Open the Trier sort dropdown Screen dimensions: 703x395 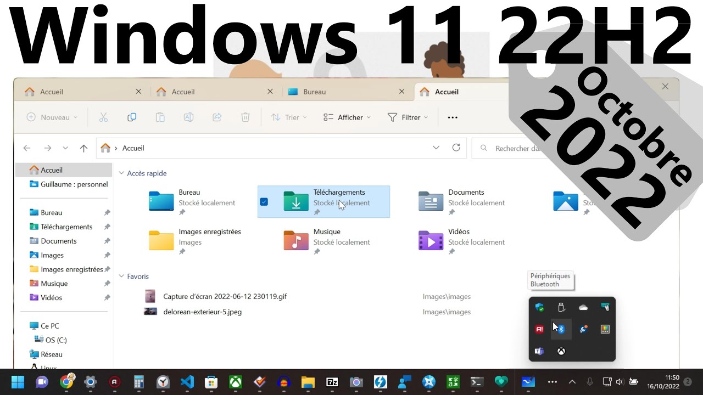[289, 117]
